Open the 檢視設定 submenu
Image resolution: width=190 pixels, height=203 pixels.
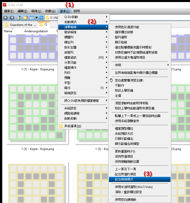83,93
